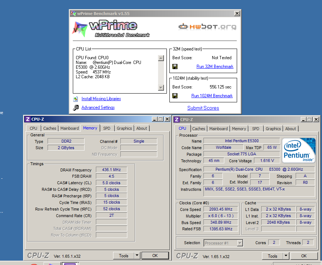Click the hwbot.org logo in wPrime
Screen dimensions: 322x265
click(207, 27)
